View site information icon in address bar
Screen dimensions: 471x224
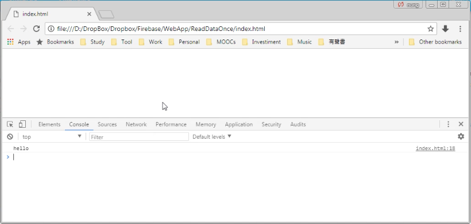pyautogui.click(x=51, y=29)
